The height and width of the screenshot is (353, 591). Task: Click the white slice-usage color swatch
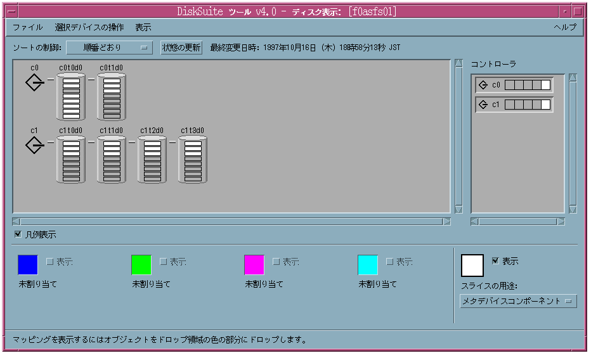pyautogui.click(x=472, y=265)
